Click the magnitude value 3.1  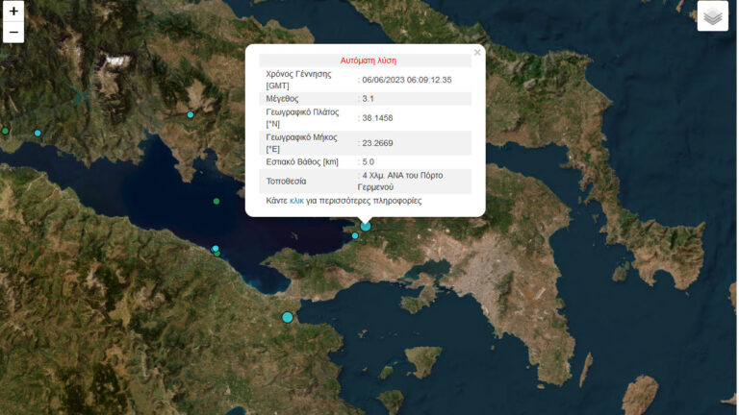pyautogui.click(x=369, y=99)
